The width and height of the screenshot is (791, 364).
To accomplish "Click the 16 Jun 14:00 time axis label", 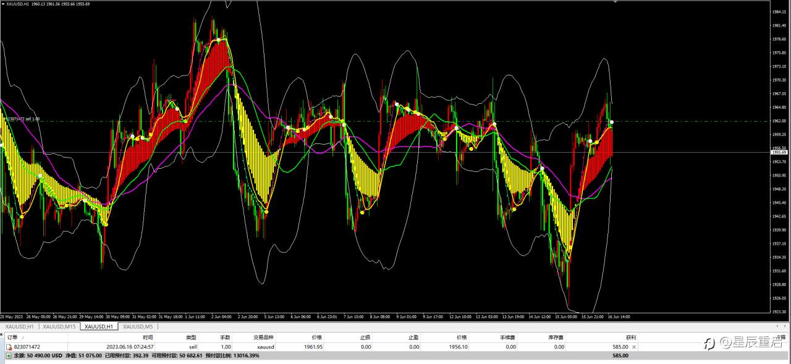I will [x=619, y=316].
